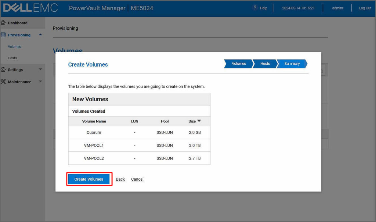Select the VM-POOL1 volume row
The image size is (376, 222).
coord(139,146)
